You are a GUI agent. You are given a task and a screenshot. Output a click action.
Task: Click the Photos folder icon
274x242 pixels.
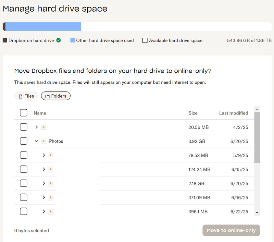pyautogui.click(x=43, y=141)
